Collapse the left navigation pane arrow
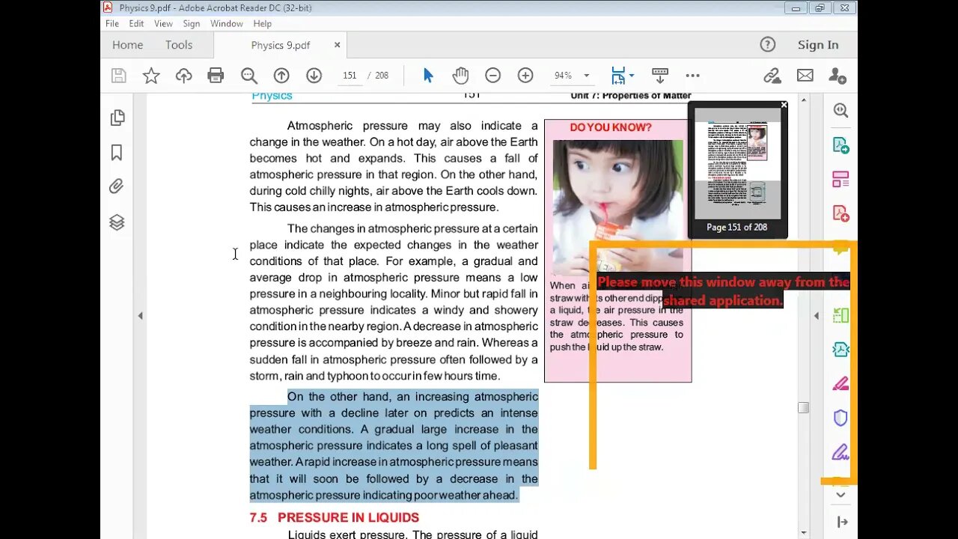This screenshot has width=958, height=539. pyautogui.click(x=140, y=316)
